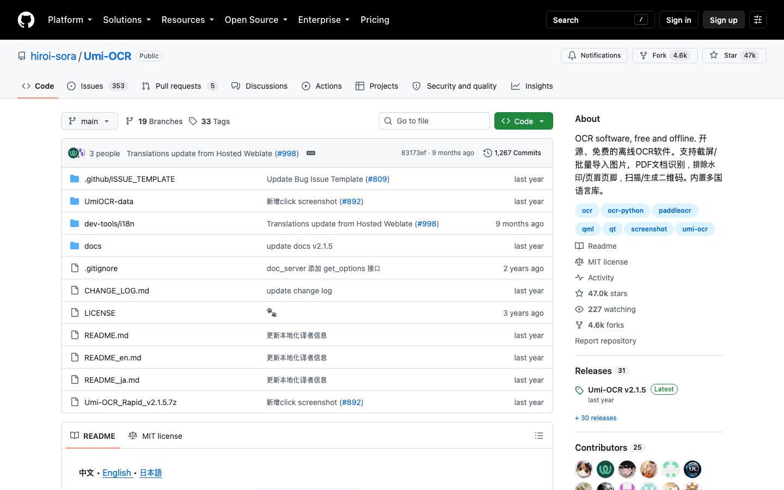Expand the green Code dropdown

(x=524, y=121)
